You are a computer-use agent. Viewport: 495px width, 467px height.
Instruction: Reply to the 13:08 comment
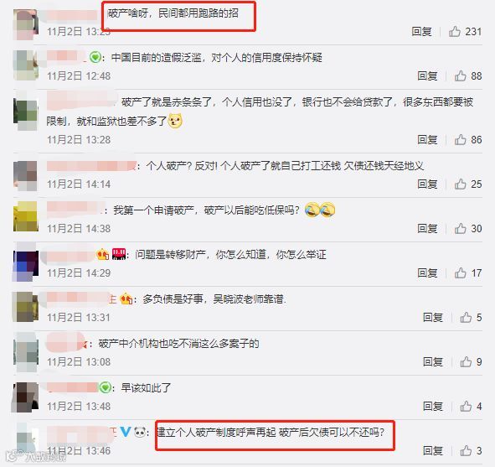(x=433, y=362)
